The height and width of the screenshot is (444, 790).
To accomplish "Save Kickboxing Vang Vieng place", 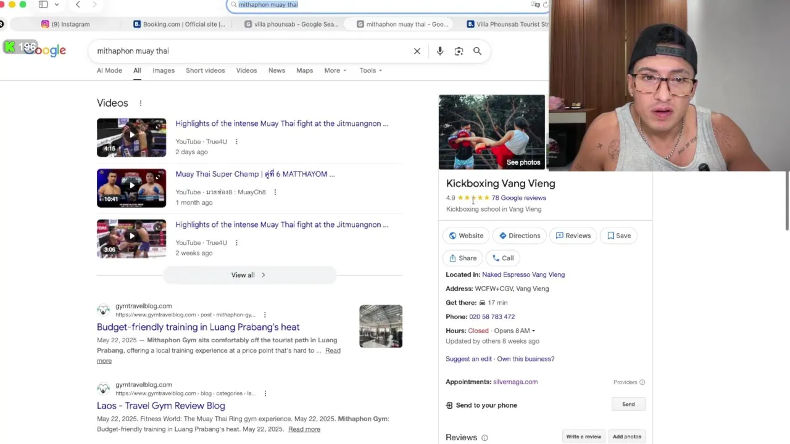I will click(x=619, y=236).
